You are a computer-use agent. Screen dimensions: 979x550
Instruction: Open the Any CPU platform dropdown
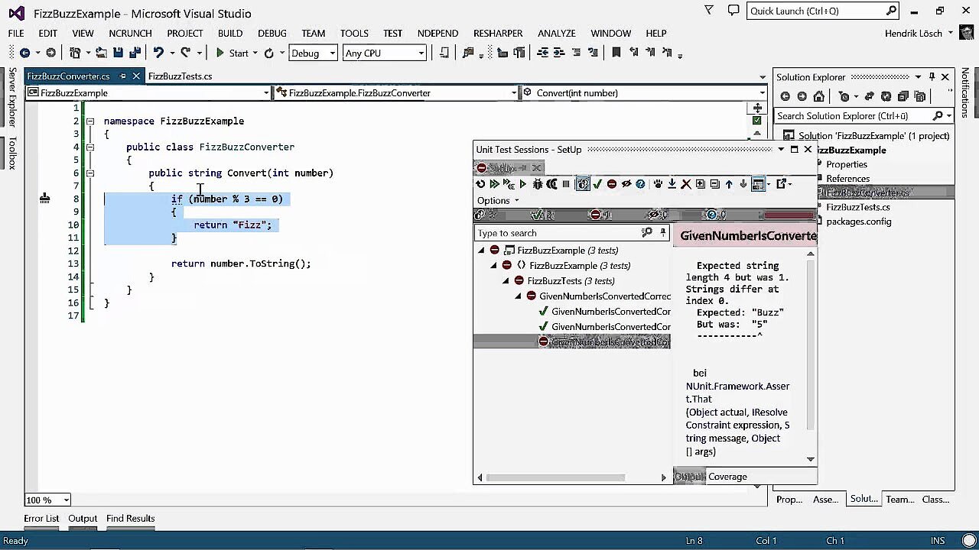pos(384,53)
